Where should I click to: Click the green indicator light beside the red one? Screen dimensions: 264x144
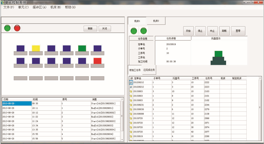(7, 28)
